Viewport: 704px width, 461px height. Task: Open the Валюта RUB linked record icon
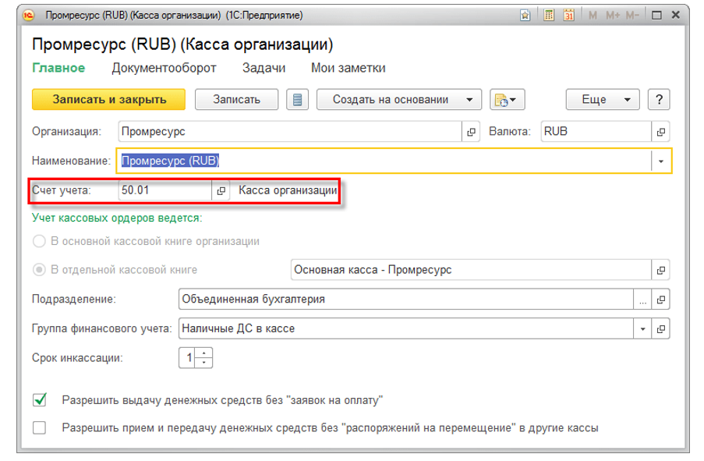(661, 132)
